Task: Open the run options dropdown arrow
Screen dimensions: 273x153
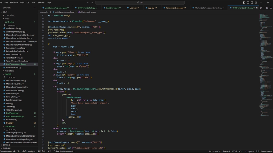Action: [264, 8]
